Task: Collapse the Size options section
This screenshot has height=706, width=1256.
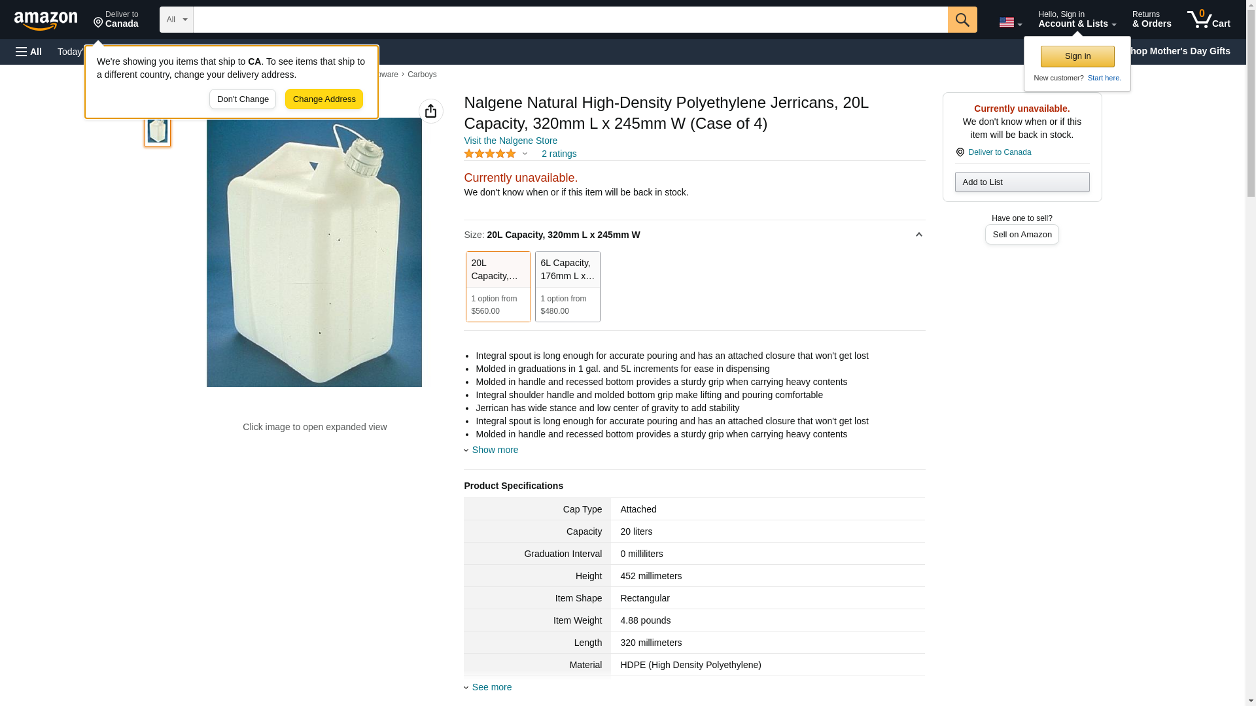Action: pyautogui.click(x=918, y=235)
